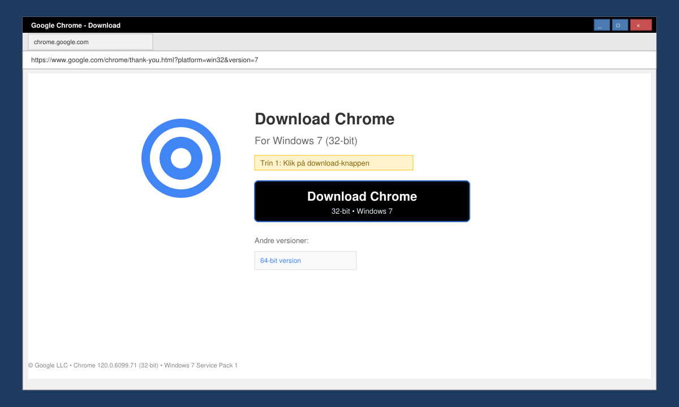Close the Google Chrome window
679x407 pixels.
click(641, 25)
